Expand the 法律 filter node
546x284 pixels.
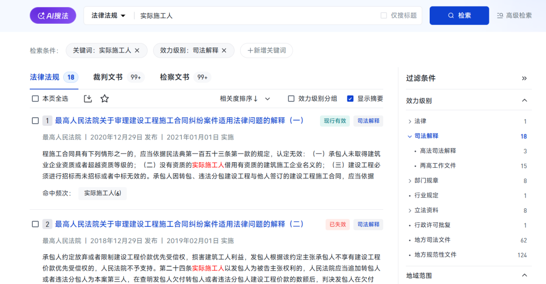pos(410,121)
